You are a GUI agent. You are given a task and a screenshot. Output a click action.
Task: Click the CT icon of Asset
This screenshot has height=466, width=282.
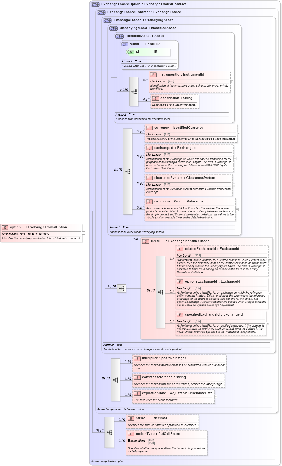coord(125,44)
